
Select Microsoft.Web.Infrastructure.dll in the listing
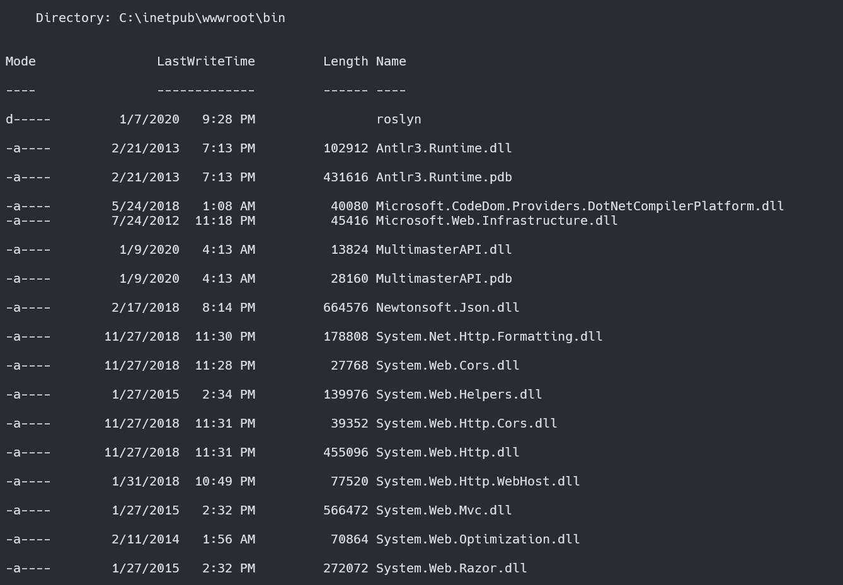tap(496, 220)
